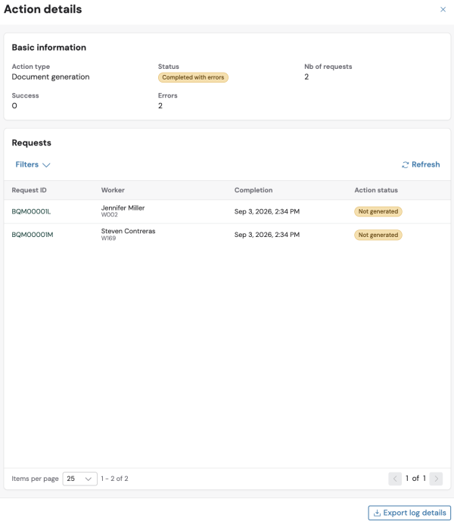This screenshot has width=454, height=524.
Task: Click Jennifer Miller's Not generated badge
Action: coord(378,211)
